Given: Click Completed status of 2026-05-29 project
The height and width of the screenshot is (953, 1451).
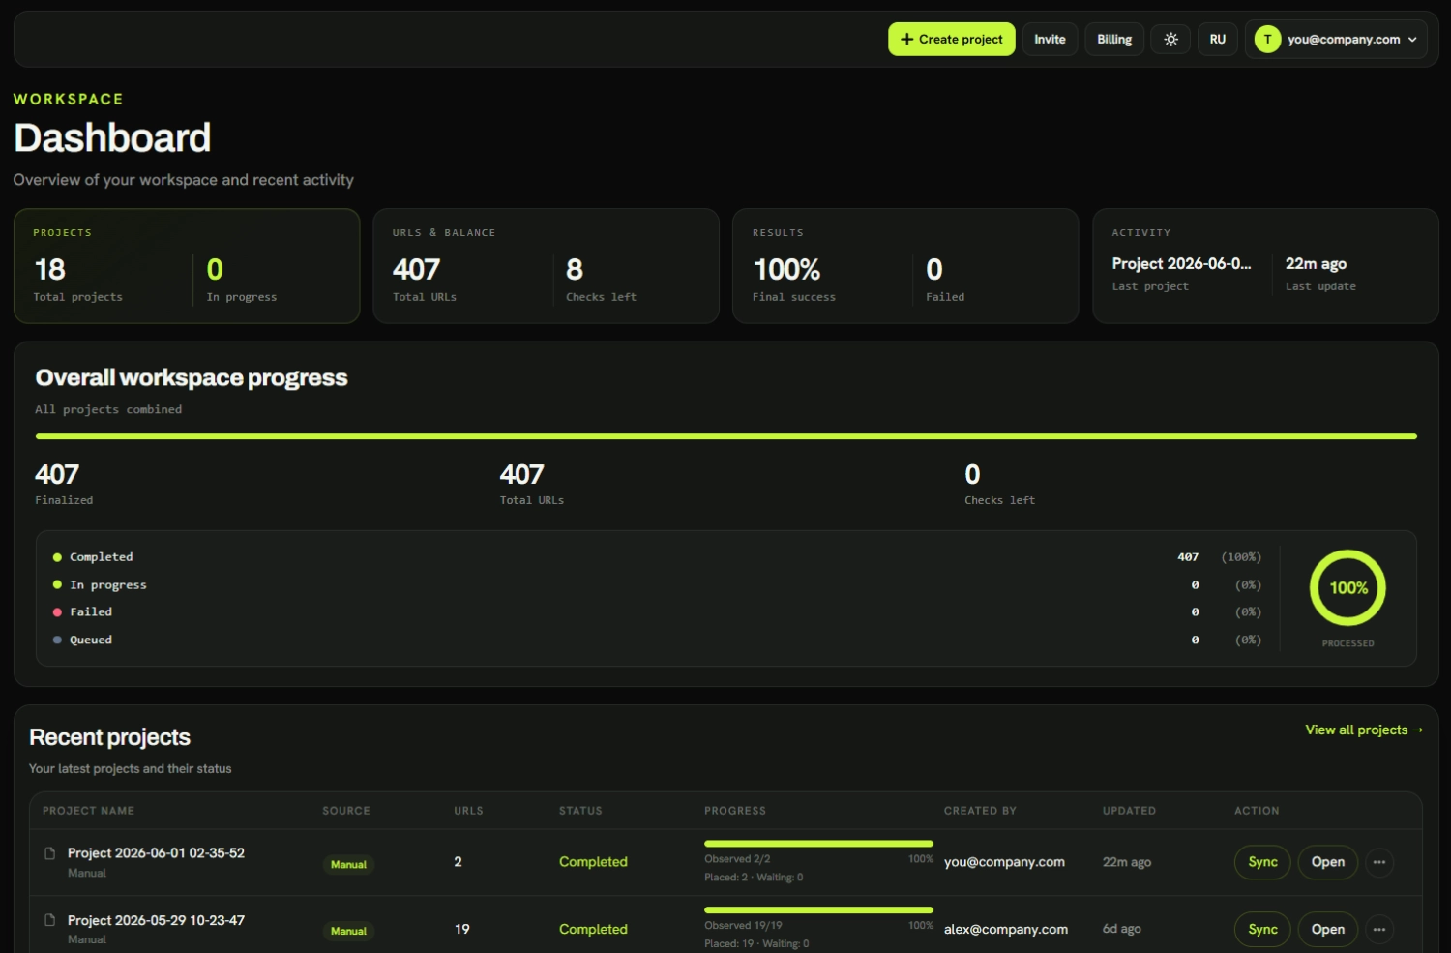Looking at the screenshot, I should [x=593, y=929].
